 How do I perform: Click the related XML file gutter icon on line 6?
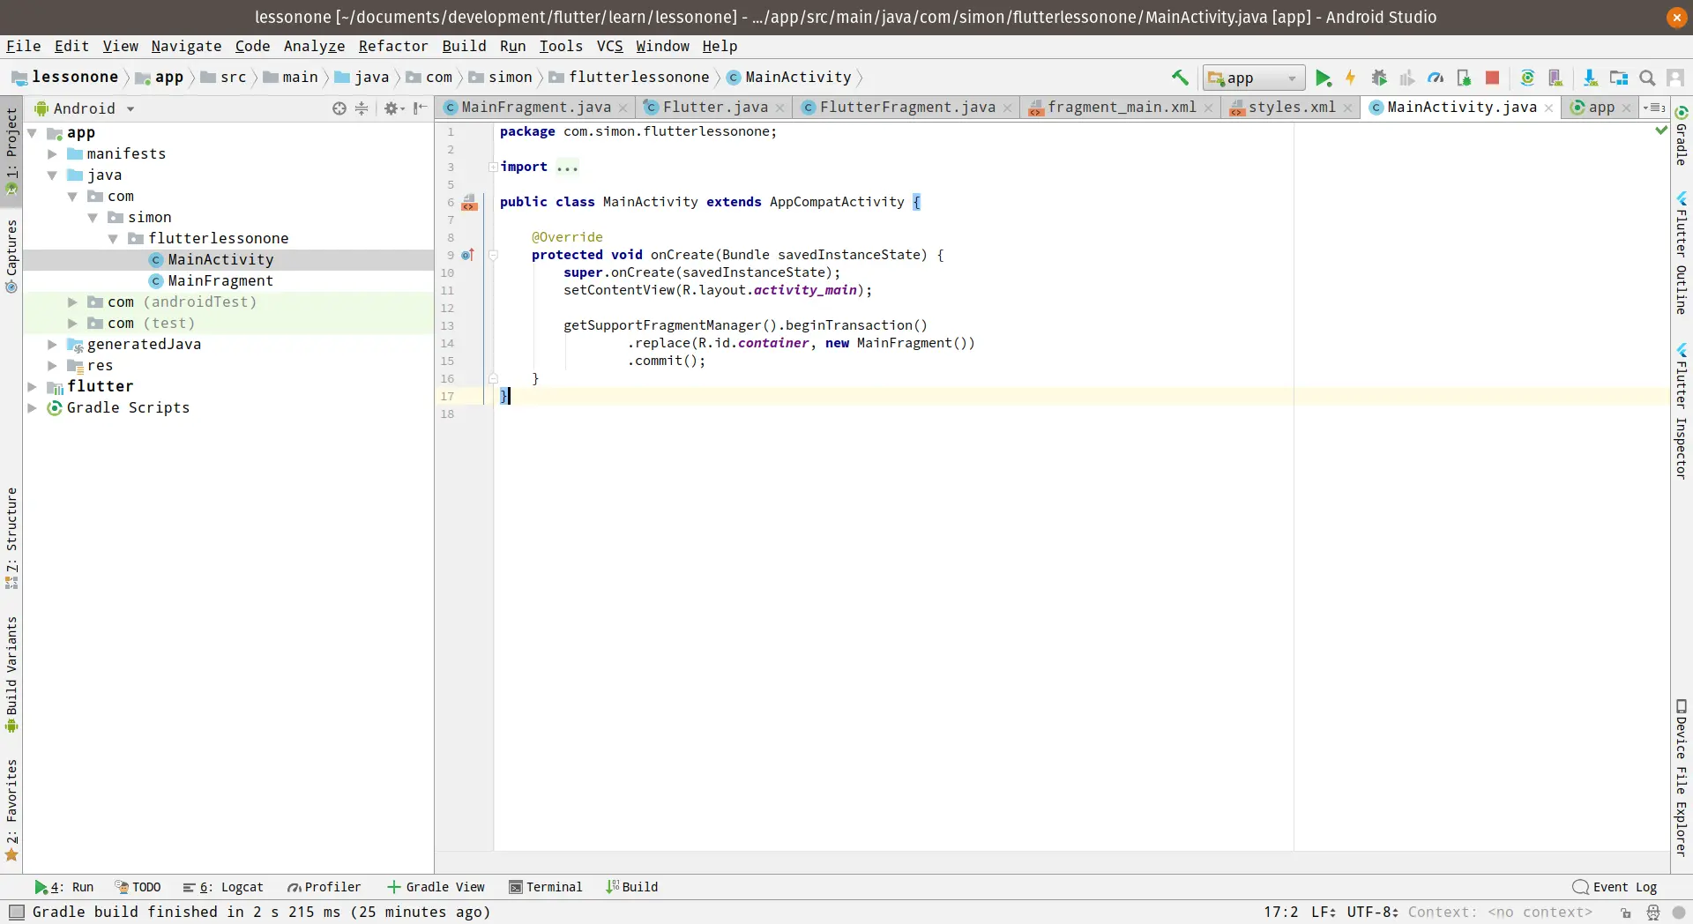(469, 203)
